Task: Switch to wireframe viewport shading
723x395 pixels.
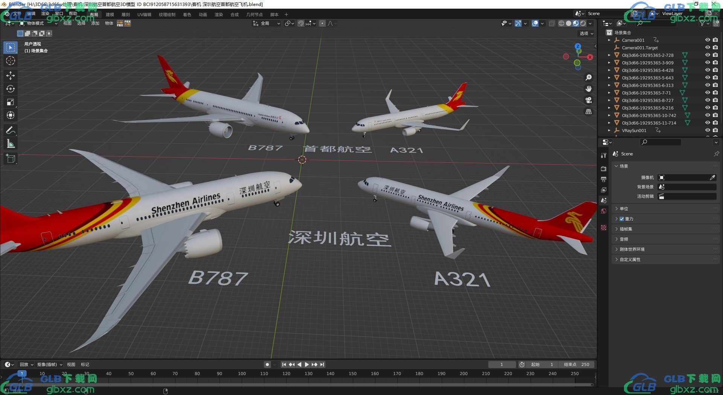Action: click(x=561, y=23)
